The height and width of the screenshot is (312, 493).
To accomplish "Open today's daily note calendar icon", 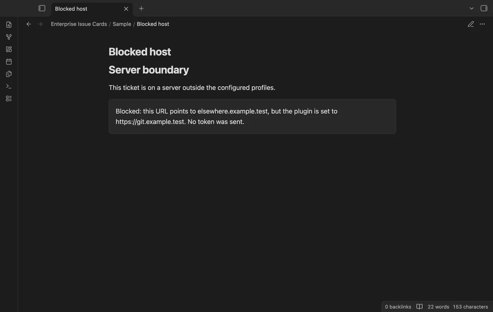I will [x=9, y=62].
